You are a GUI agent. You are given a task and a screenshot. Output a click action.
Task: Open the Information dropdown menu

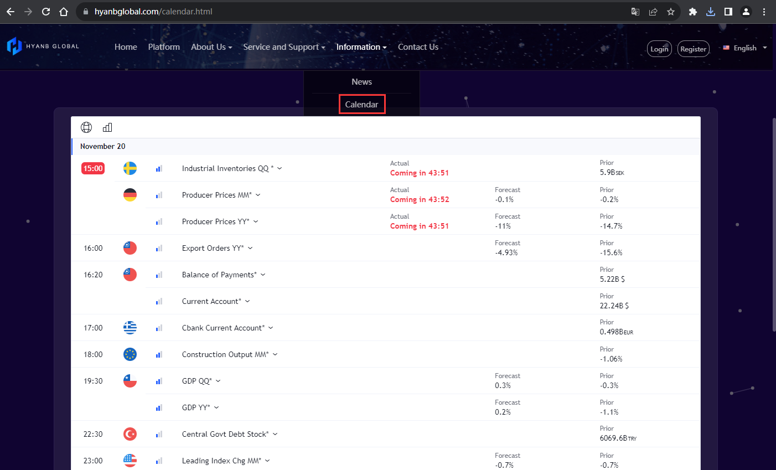(361, 47)
